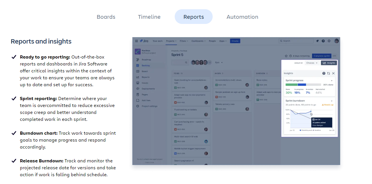Click the Search field in Jira's top bar
The width and height of the screenshot is (372, 184).
(x=296, y=41)
